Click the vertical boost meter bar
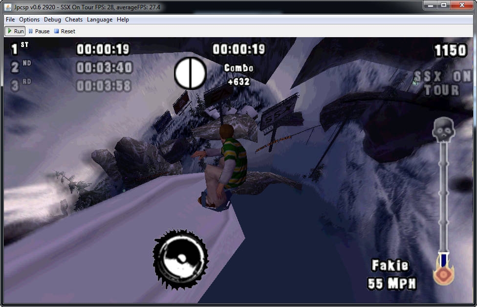 pyautogui.click(x=444, y=198)
